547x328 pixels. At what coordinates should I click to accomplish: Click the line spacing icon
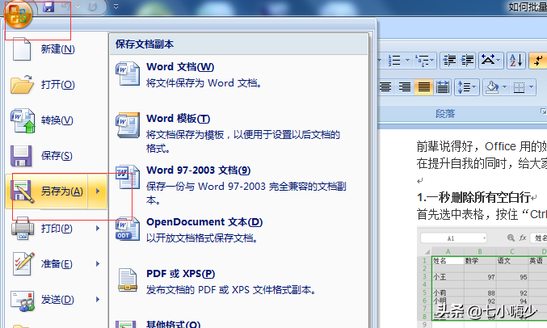tap(467, 87)
